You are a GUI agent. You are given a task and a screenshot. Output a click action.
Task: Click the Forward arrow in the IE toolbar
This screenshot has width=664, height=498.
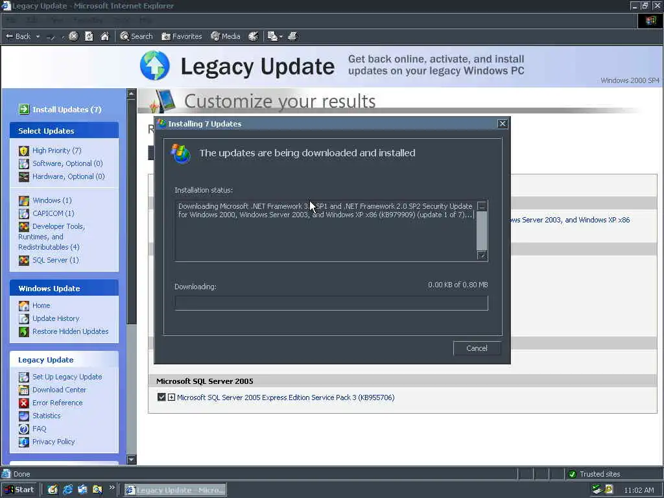pyautogui.click(x=51, y=37)
